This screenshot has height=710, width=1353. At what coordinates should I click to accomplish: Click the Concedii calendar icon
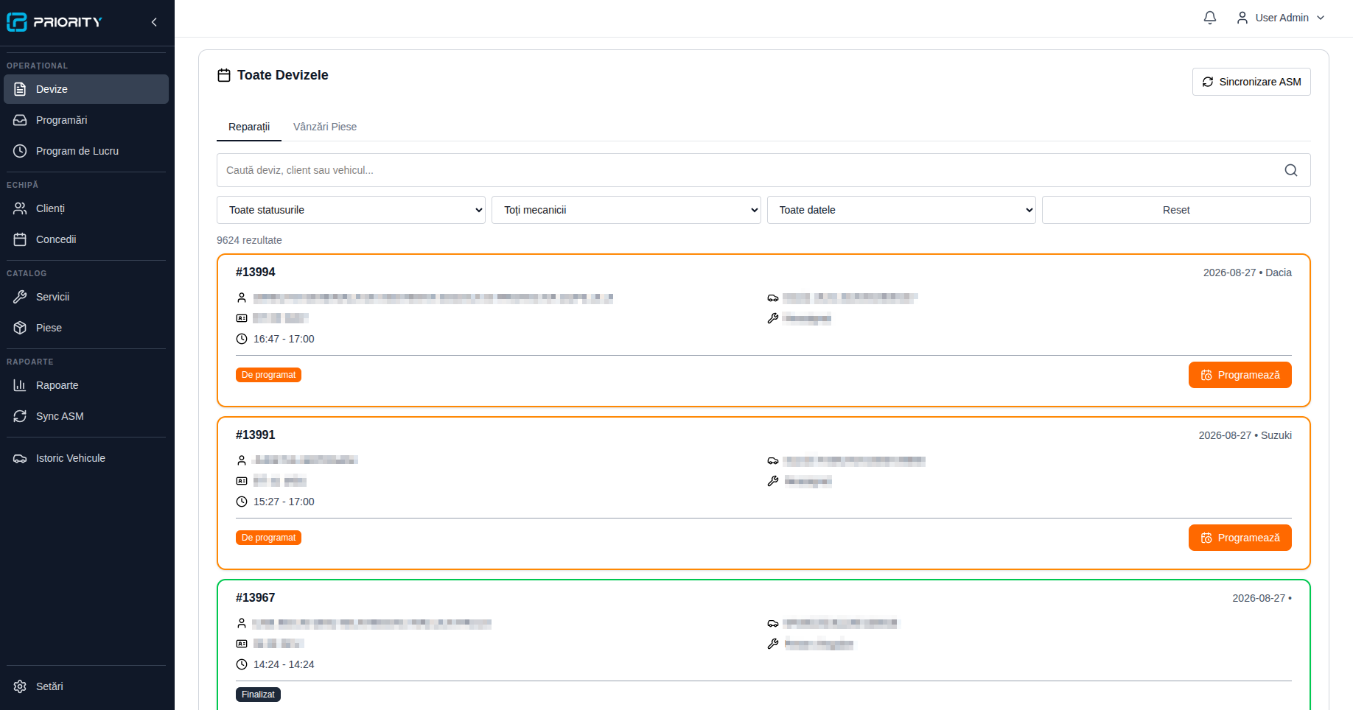point(21,239)
